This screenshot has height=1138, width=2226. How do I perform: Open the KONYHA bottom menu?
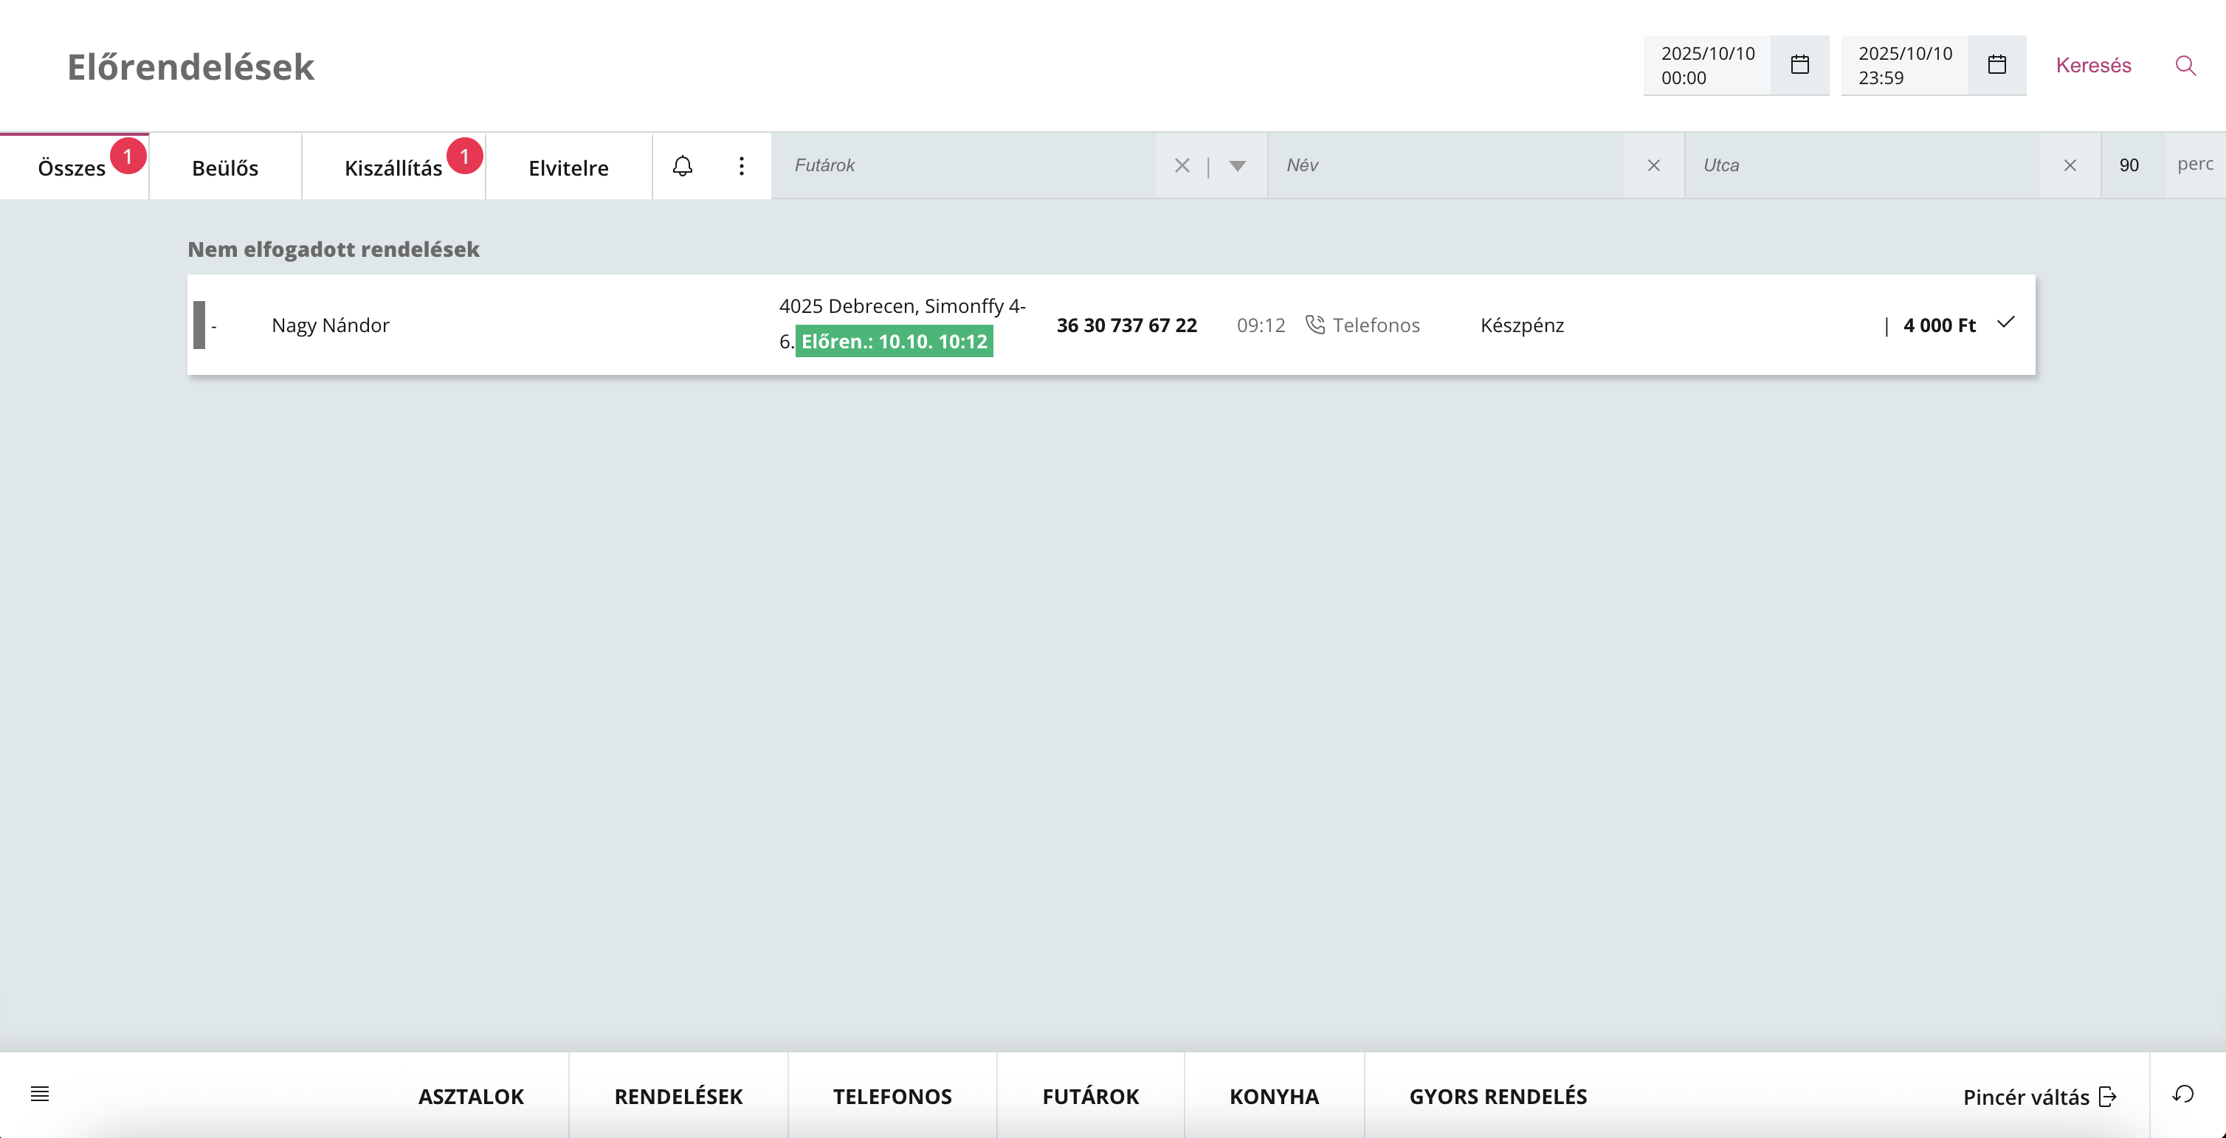pyautogui.click(x=1273, y=1097)
